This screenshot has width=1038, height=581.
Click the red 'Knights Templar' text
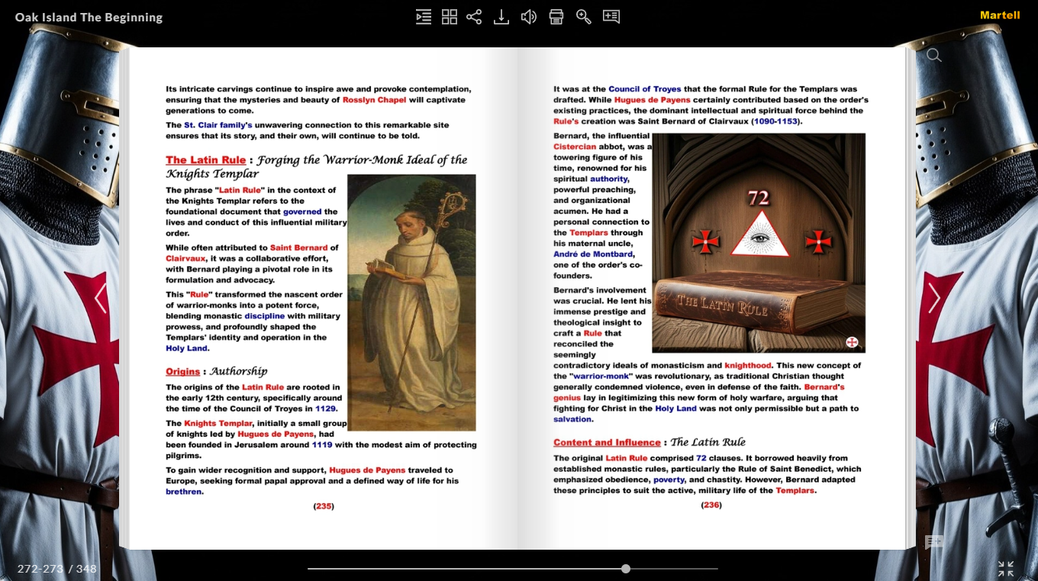[218, 423]
